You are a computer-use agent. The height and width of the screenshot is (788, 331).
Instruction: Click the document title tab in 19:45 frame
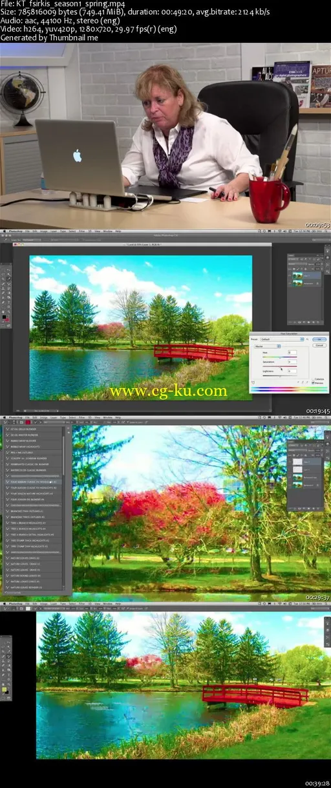[142, 245]
